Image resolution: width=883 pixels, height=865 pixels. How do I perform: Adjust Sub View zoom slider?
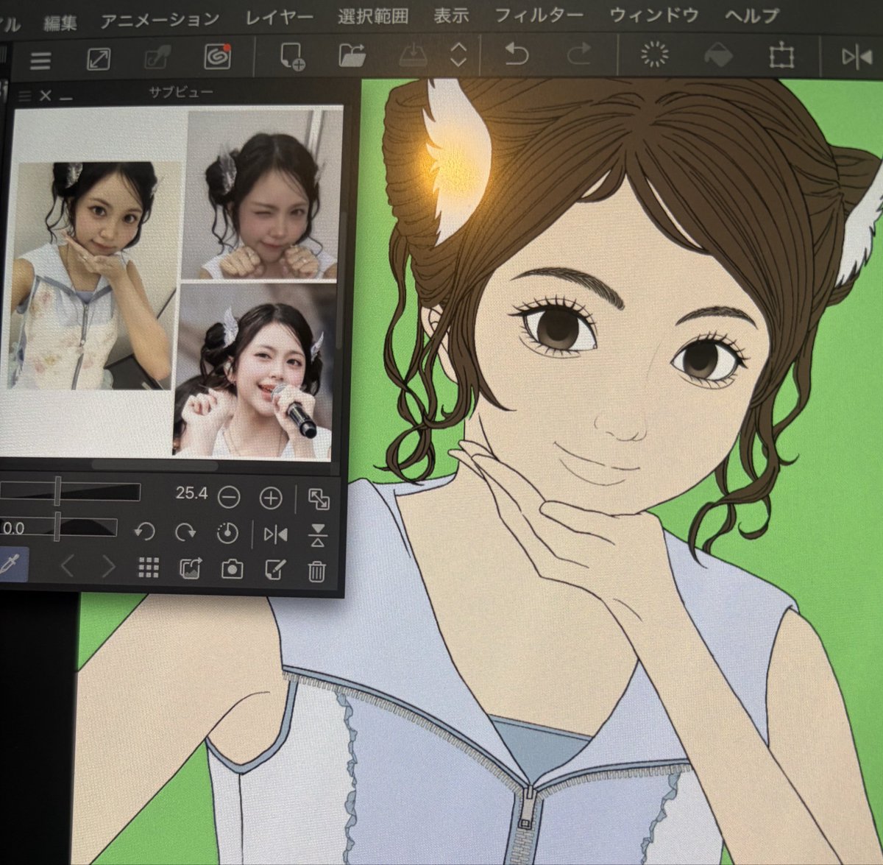(70, 491)
